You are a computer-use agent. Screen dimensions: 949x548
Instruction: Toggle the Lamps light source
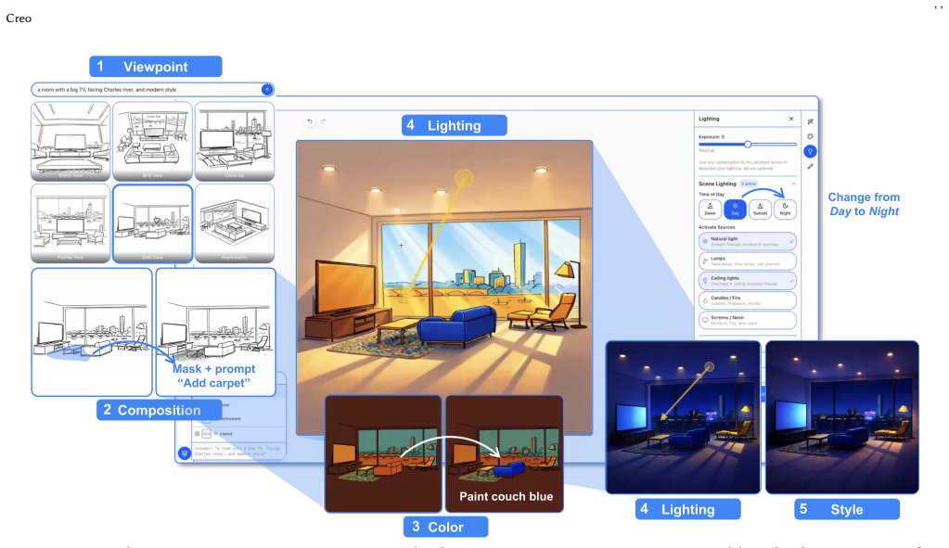(748, 261)
